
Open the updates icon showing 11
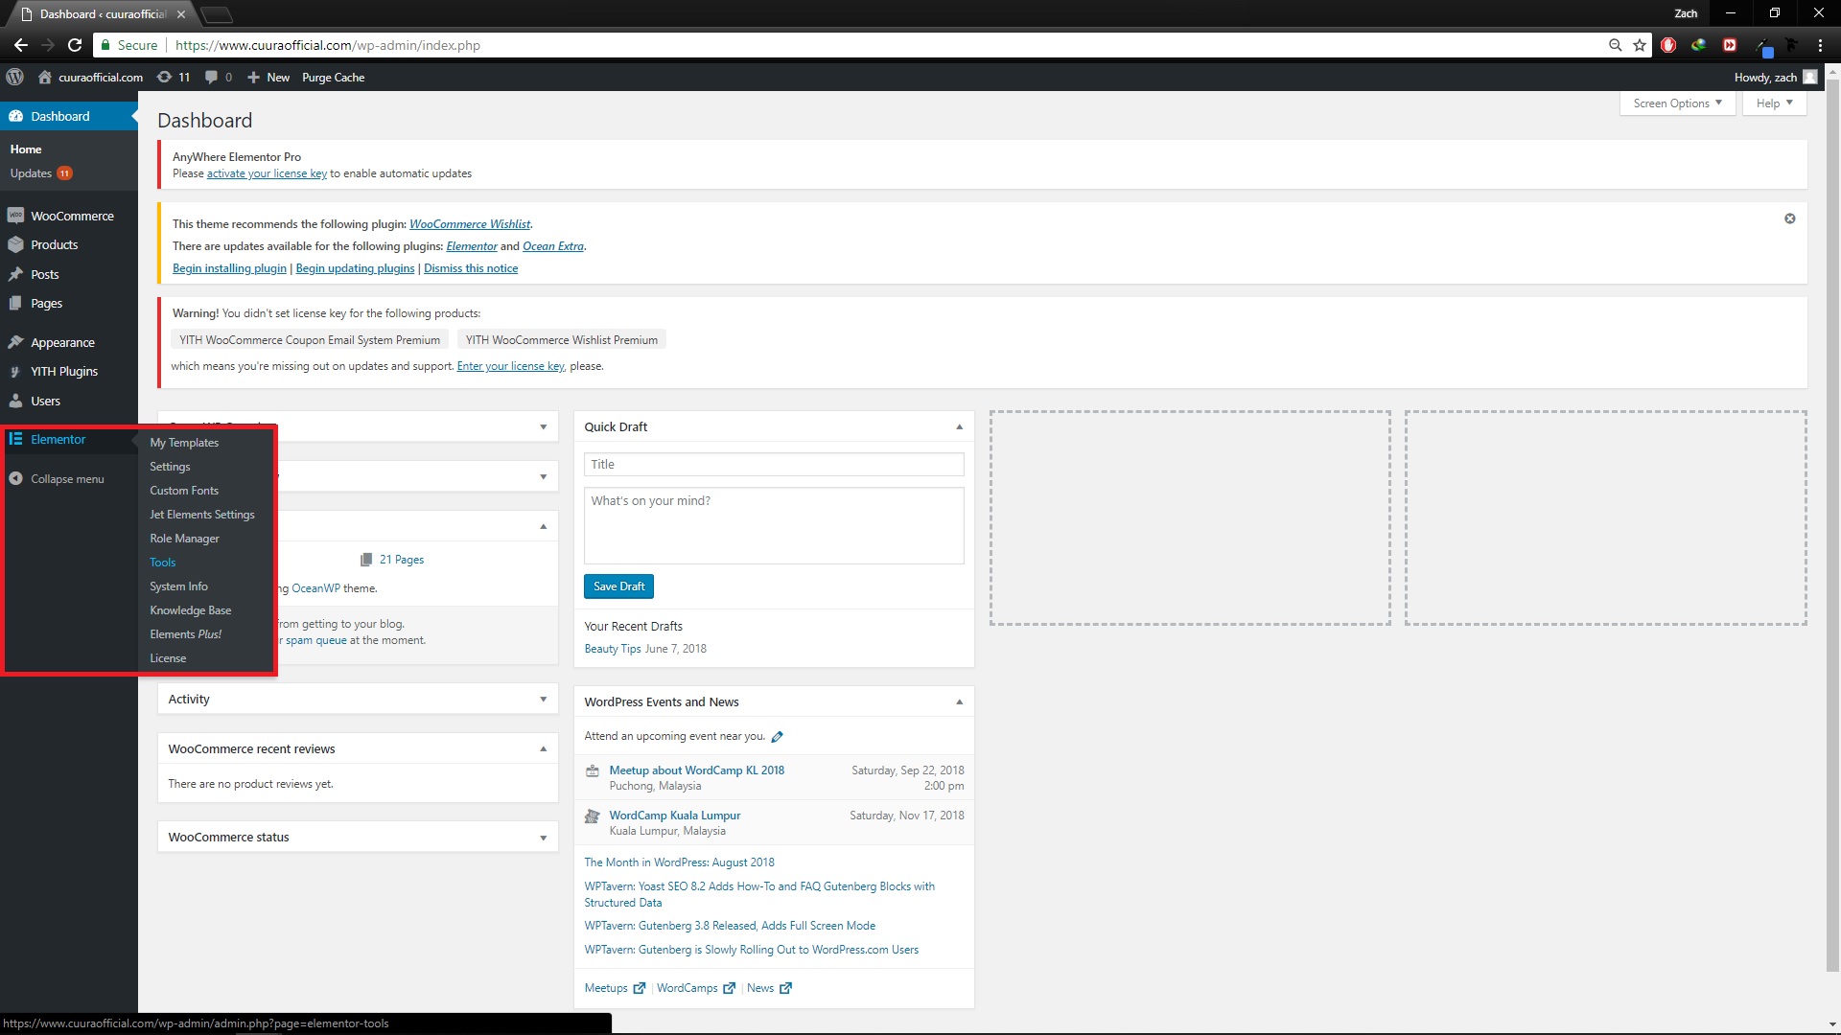pyautogui.click(x=174, y=77)
